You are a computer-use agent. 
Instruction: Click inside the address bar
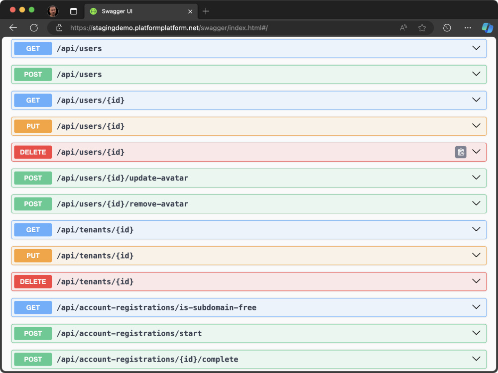pyautogui.click(x=224, y=28)
